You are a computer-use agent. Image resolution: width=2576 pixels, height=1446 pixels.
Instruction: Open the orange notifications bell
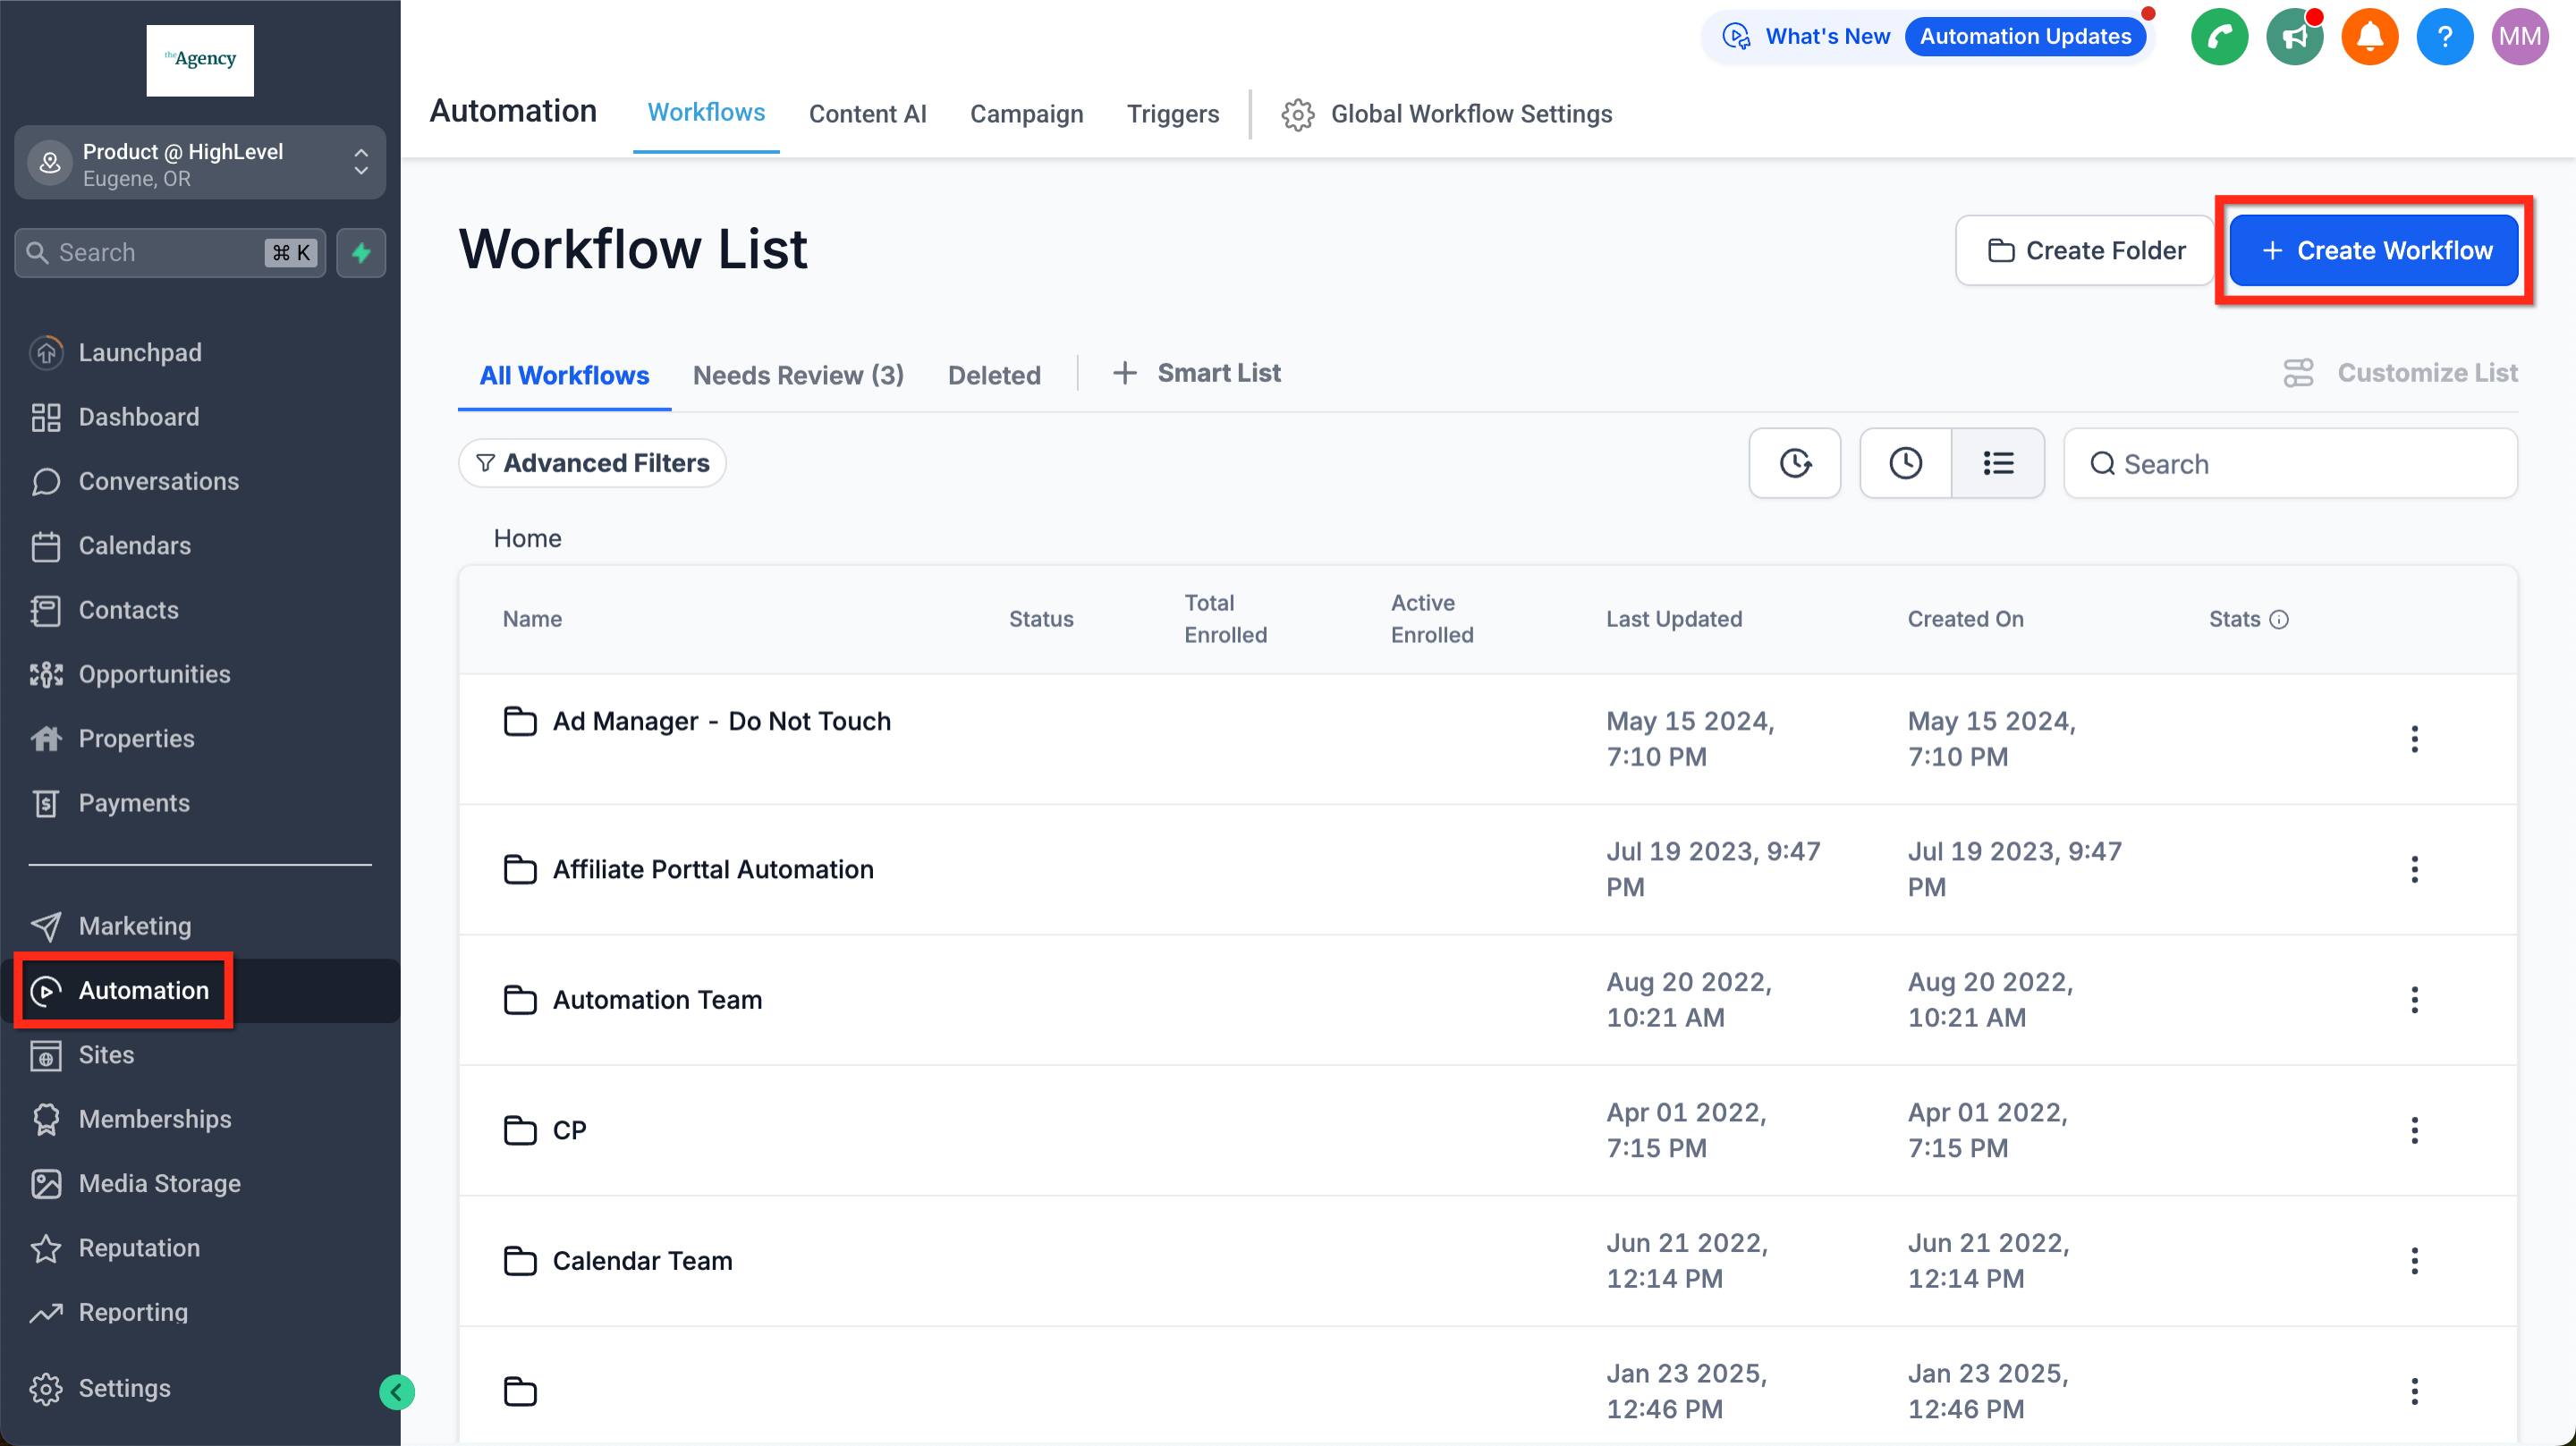2369,37
